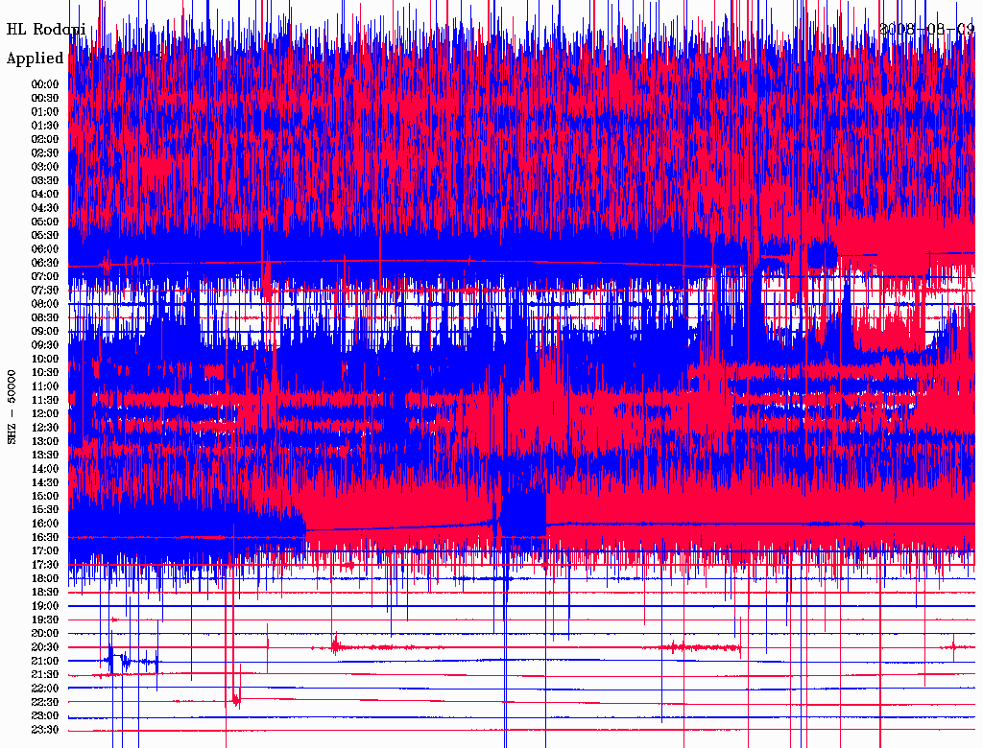Select the 21:30 time label
Screen dimensions: 983x748
(x=45, y=675)
